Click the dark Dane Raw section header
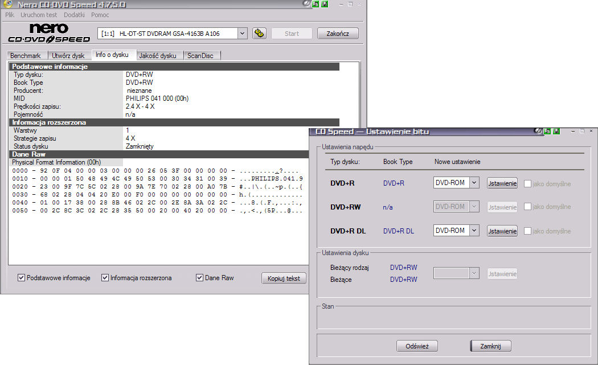The height and width of the screenshot is (365, 598). [x=159, y=154]
